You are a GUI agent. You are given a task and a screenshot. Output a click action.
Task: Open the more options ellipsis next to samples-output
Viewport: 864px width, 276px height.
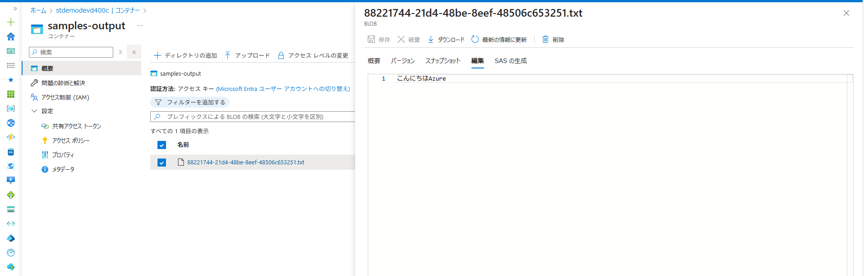point(140,26)
